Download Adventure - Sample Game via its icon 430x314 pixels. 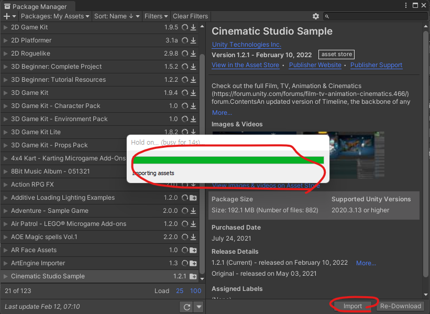coord(193,211)
